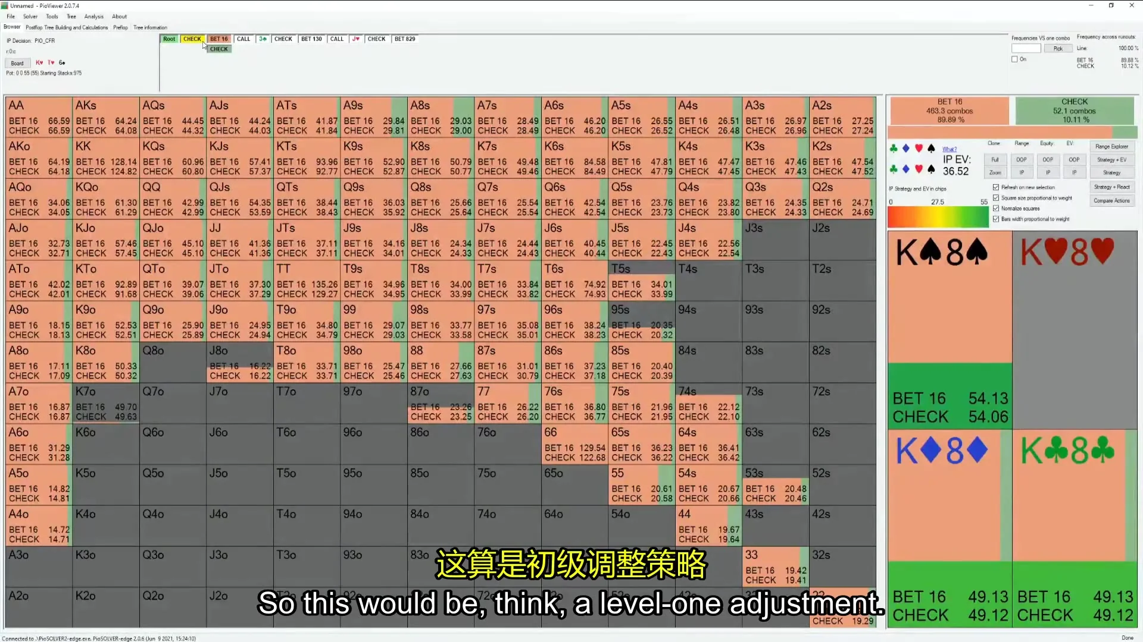
Task: Uncheck Normalize squares option
Action: pyautogui.click(x=996, y=209)
